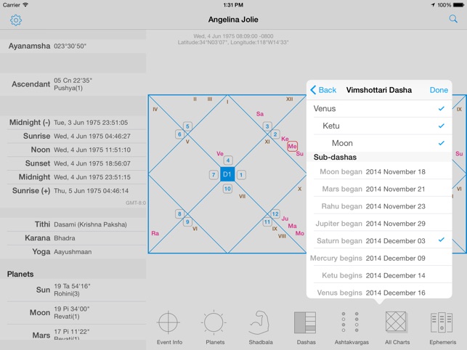Tap sign number 4 box near Ve
Image resolution: width=467 pixels, height=350 pixels.
click(228, 160)
